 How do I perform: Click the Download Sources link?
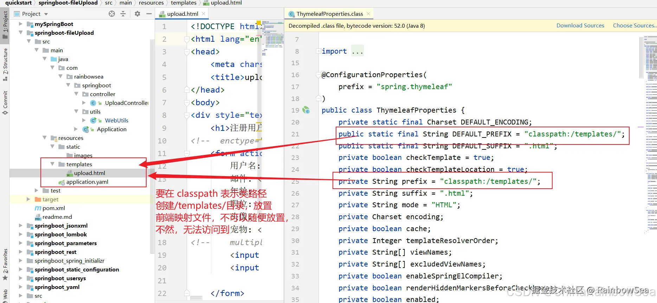tap(580, 26)
